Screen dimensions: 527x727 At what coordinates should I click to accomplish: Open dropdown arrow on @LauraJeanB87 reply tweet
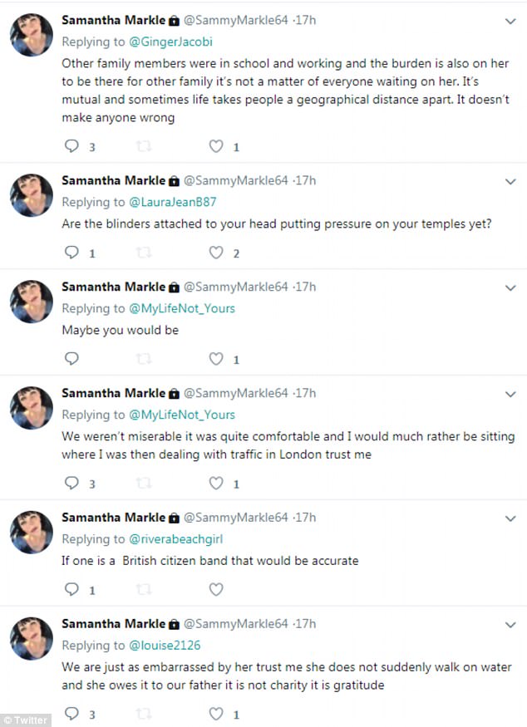[x=510, y=182]
